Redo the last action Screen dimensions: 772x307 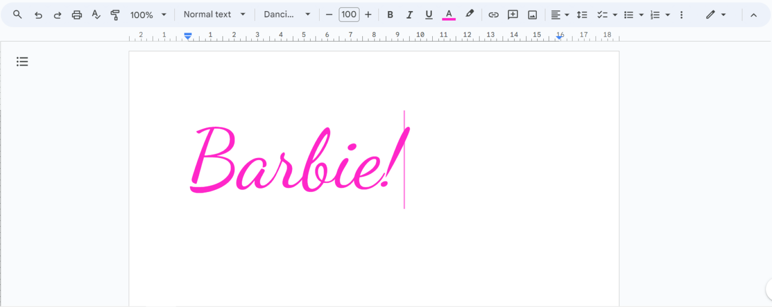(x=57, y=15)
